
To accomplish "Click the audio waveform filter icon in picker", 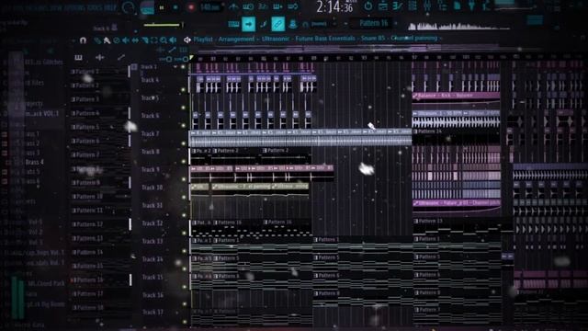I will click(100, 57).
